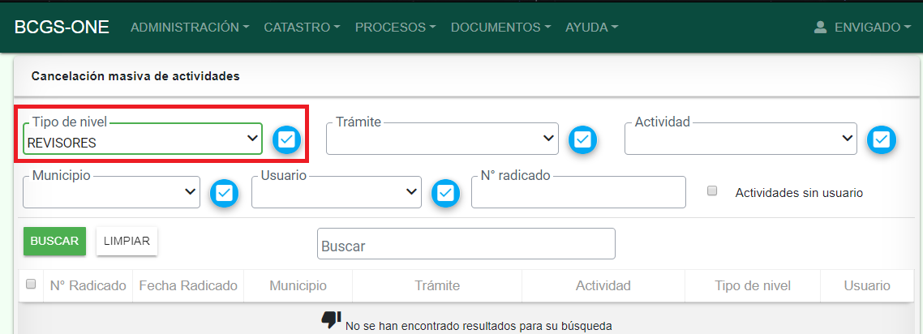Open the CATASTRO menu
The height and width of the screenshot is (334, 923).
point(302,27)
